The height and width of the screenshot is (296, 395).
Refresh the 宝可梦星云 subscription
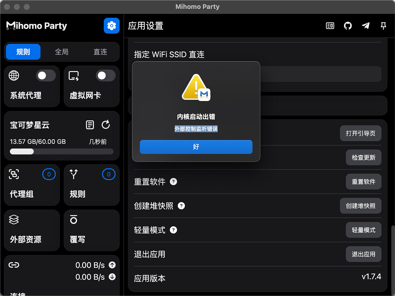[106, 125]
